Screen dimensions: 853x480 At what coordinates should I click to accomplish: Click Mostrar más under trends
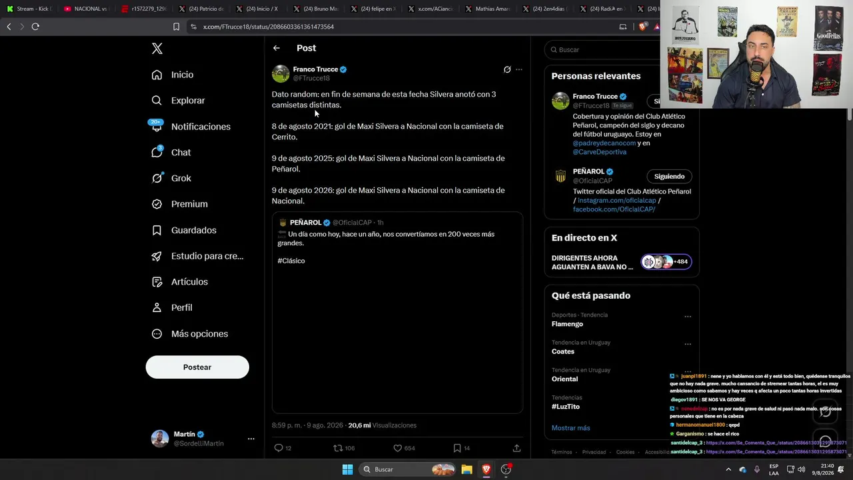click(570, 428)
